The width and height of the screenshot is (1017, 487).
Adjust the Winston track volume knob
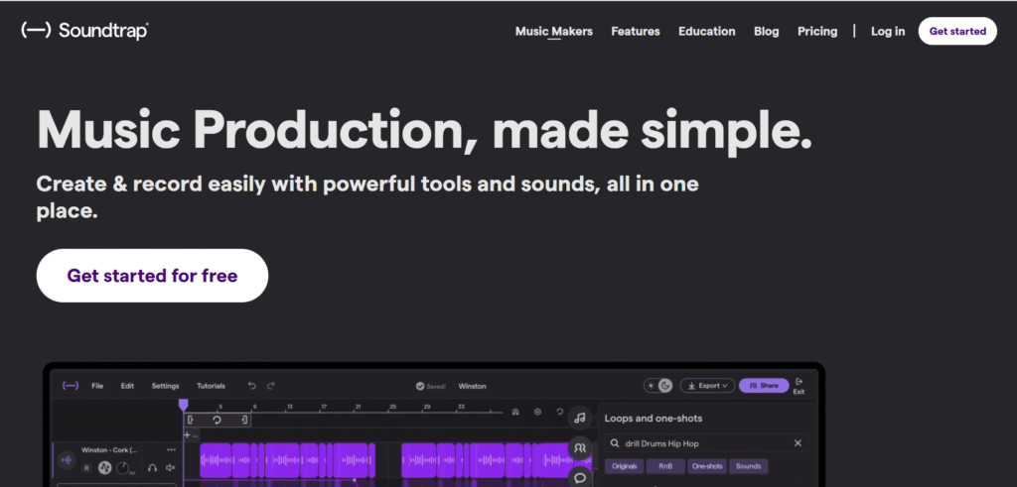click(x=122, y=467)
